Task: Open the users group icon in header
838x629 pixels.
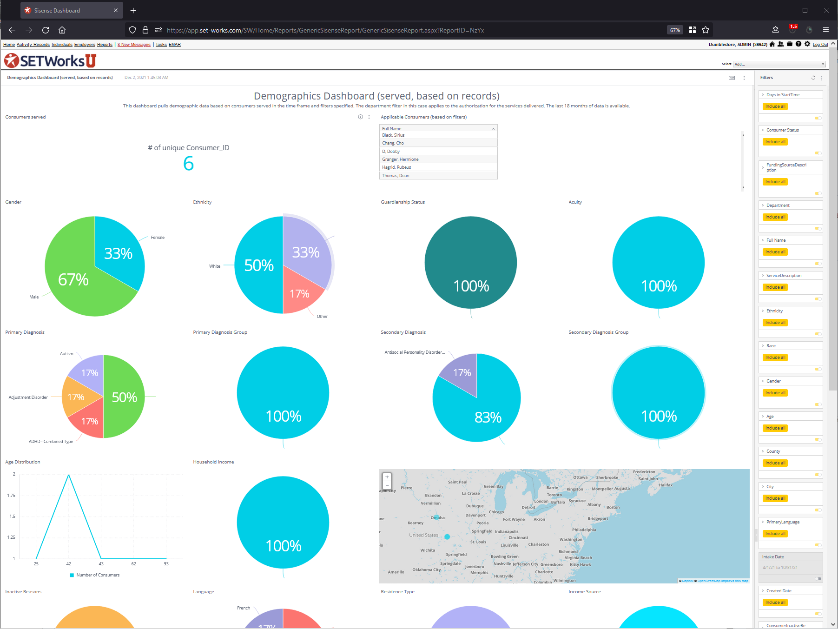Action: coord(781,44)
